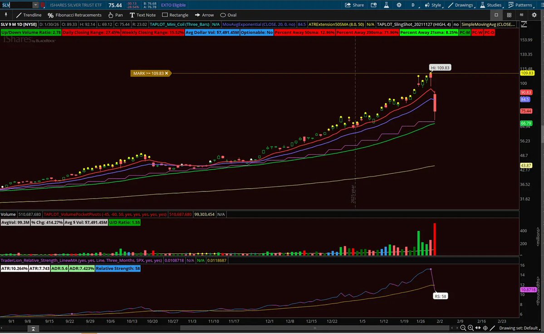544x334 pixels.
Task: Click the TraderLion_Relative_Strength_LineWMA study label
Action: coord(82,260)
